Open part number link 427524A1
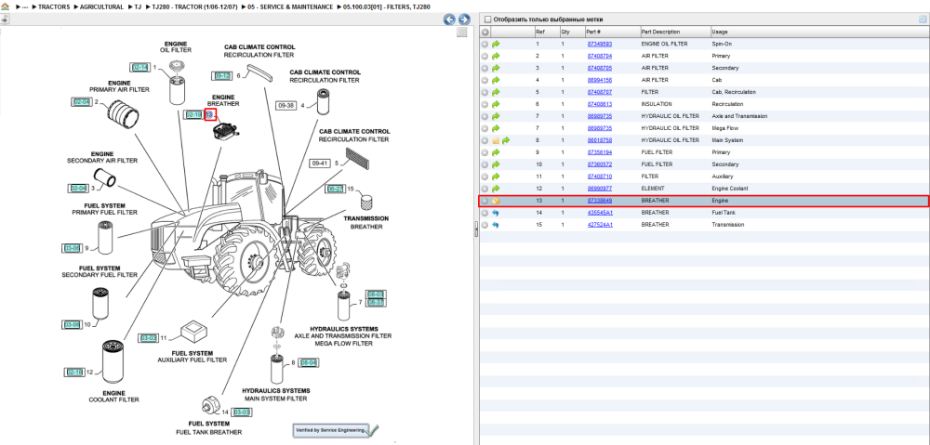 click(x=600, y=225)
